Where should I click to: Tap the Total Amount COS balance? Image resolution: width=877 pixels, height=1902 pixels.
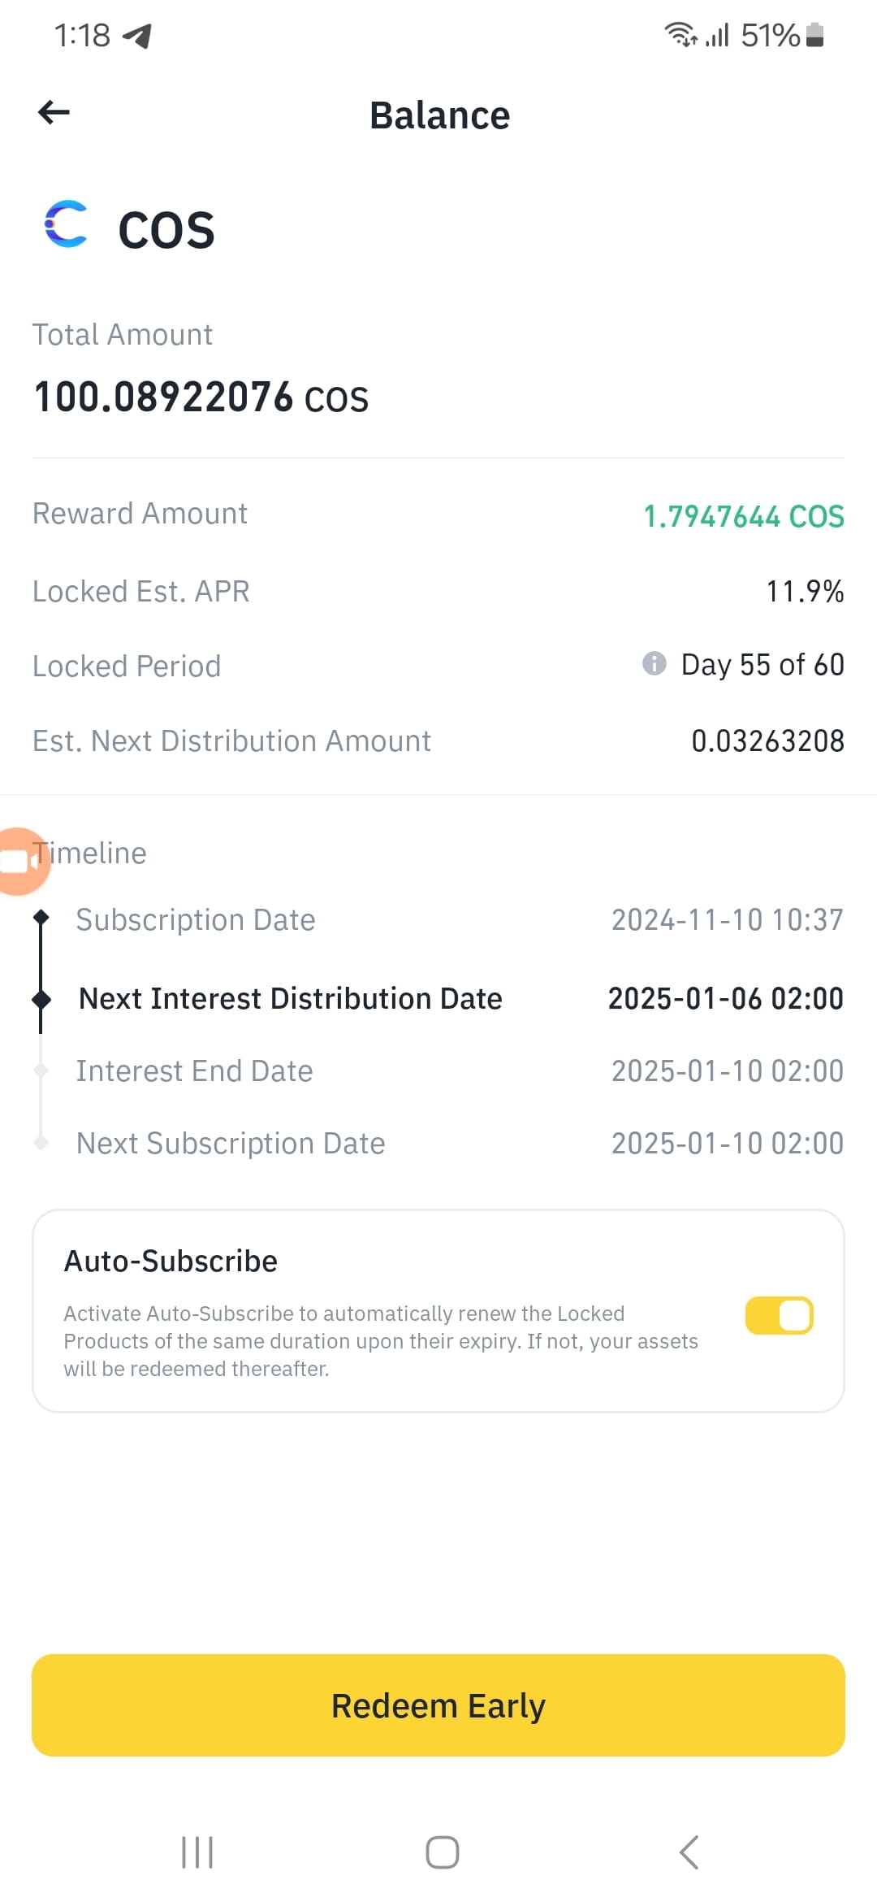point(201,397)
